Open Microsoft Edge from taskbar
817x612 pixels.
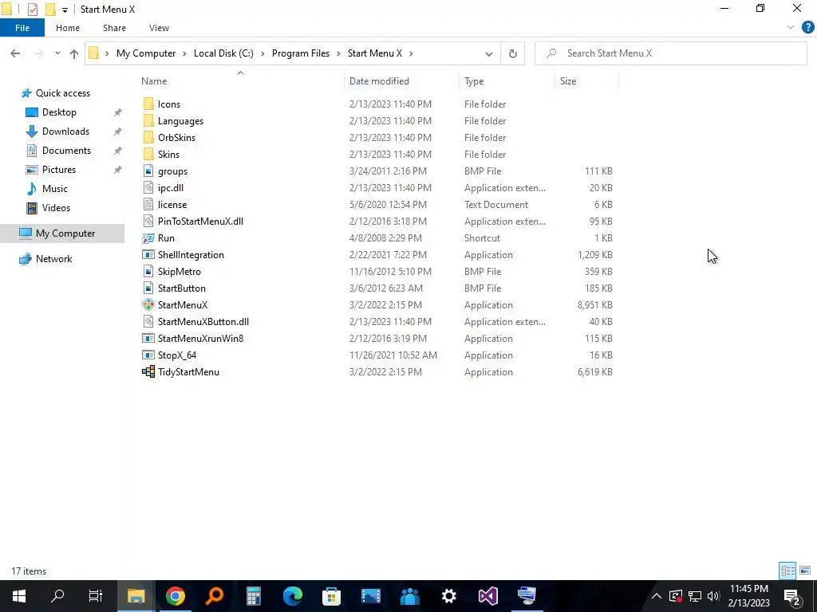293,596
